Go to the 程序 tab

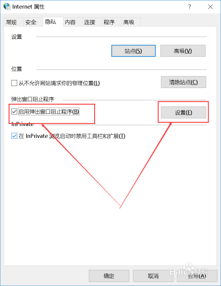pos(109,22)
